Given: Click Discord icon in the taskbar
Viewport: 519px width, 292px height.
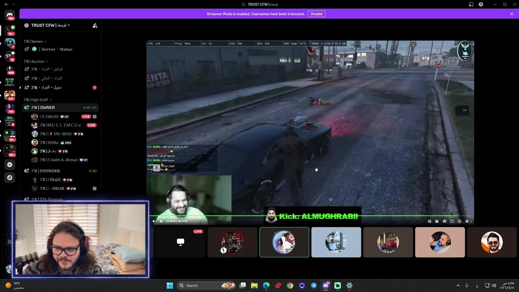Looking at the screenshot, I should click(x=326, y=286).
